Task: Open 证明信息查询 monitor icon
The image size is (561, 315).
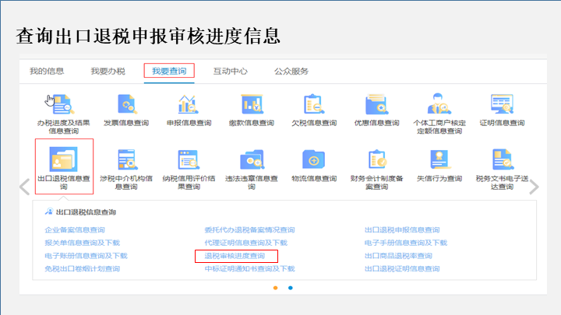Action: point(502,104)
